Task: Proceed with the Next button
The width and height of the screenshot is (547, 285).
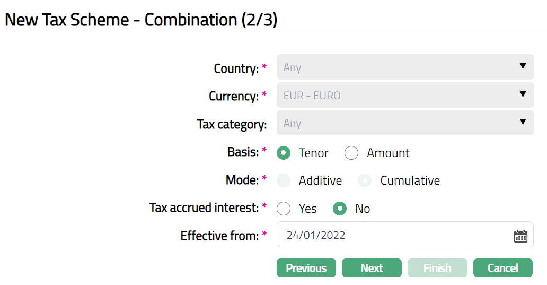Action: pos(372,268)
